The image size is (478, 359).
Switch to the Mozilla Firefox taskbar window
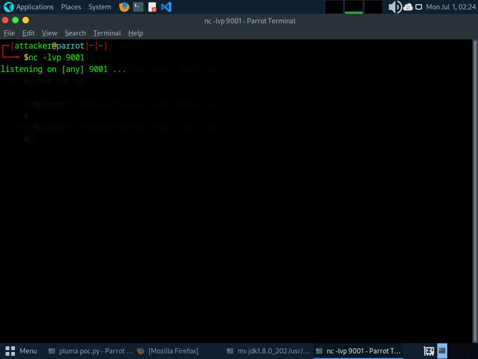click(168, 351)
